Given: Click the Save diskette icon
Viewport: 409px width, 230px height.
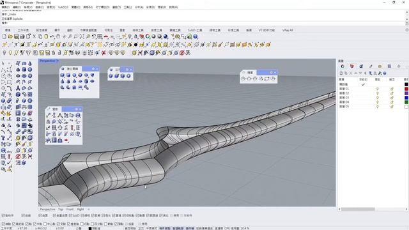Looking at the screenshot, I should [x=16, y=36].
